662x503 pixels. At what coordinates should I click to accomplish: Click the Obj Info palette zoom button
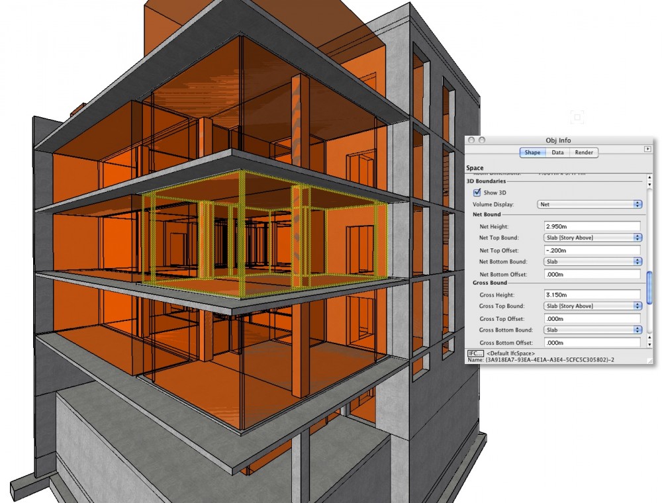coord(482,140)
